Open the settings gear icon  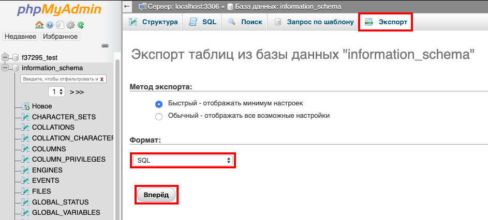[x=71, y=25]
